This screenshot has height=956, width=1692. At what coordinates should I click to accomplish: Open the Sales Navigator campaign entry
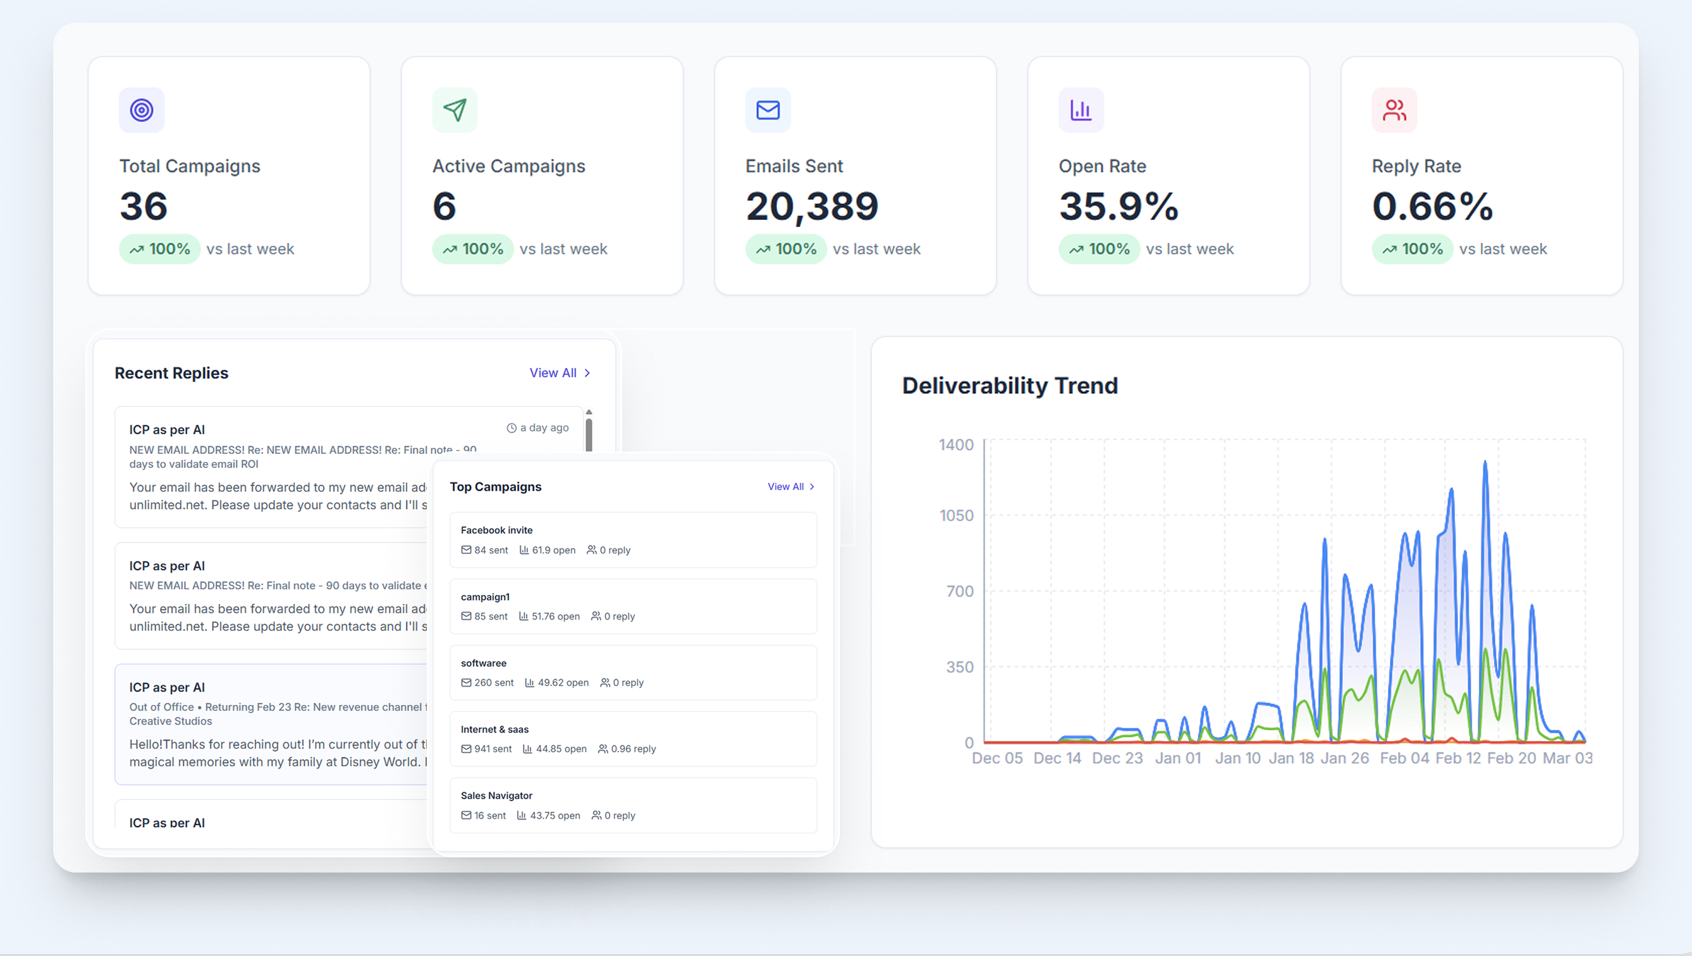[x=632, y=805]
